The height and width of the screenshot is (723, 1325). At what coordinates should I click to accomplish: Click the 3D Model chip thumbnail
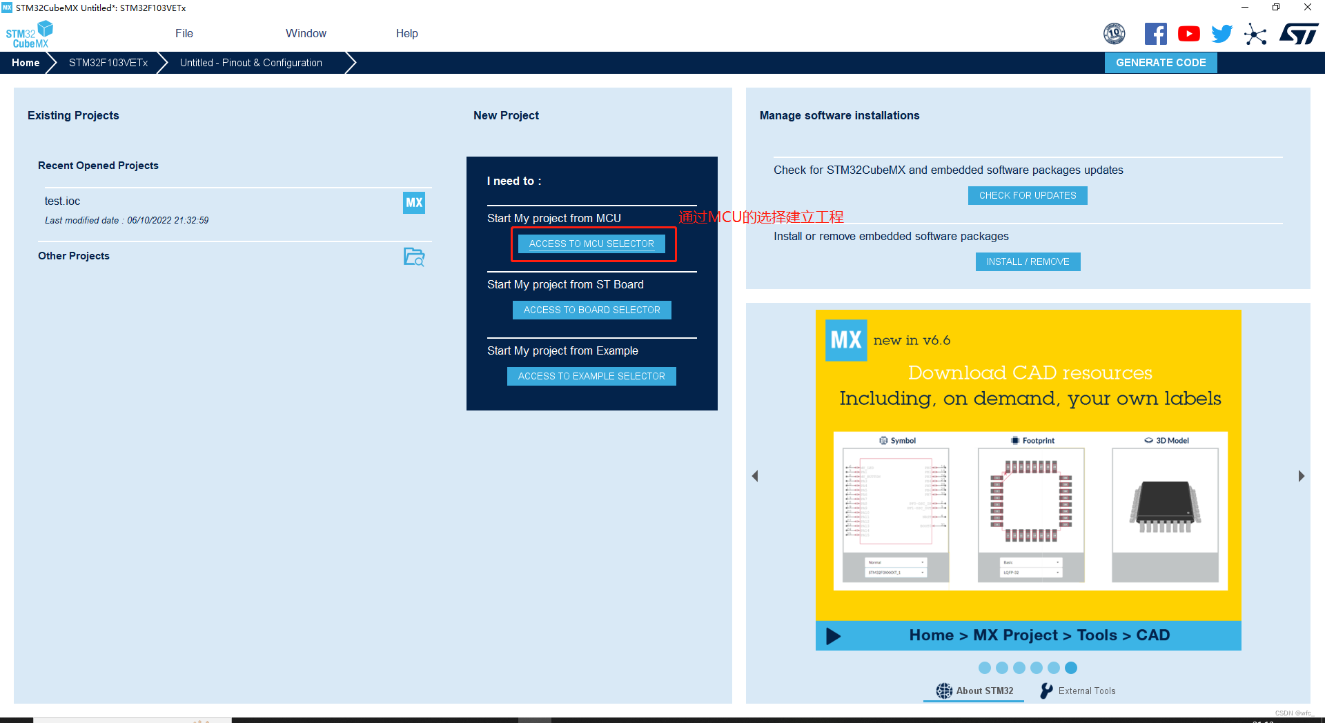click(x=1166, y=515)
